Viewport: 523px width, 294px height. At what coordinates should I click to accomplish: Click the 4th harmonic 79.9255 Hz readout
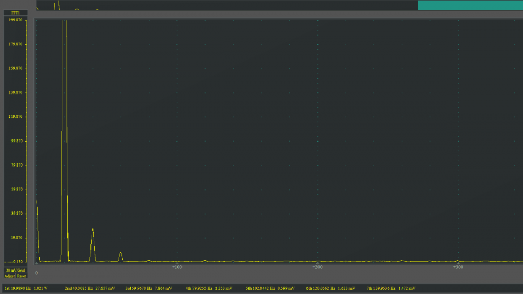click(x=209, y=288)
